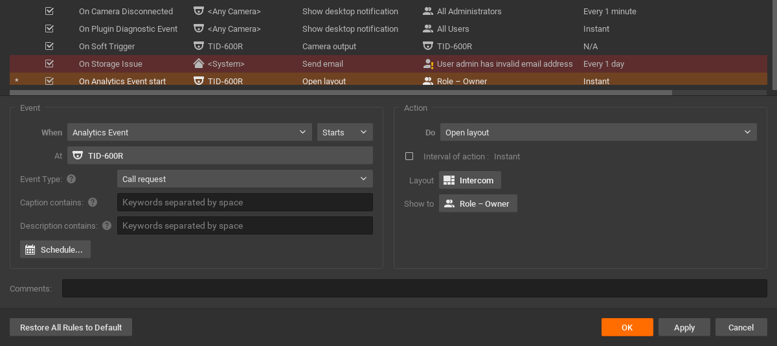This screenshot has height=346, width=777.
Task: Choose the Intercom layout button
Action: (x=470, y=180)
